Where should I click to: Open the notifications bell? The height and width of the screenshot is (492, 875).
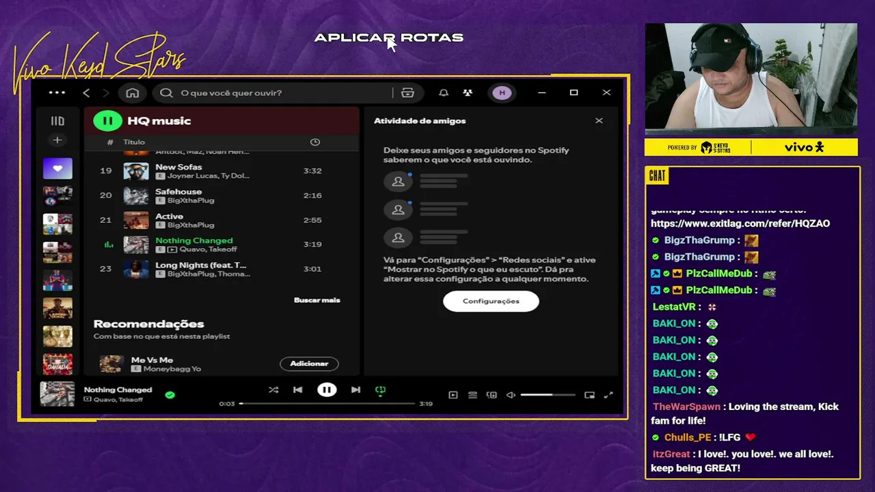pyautogui.click(x=444, y=93)
